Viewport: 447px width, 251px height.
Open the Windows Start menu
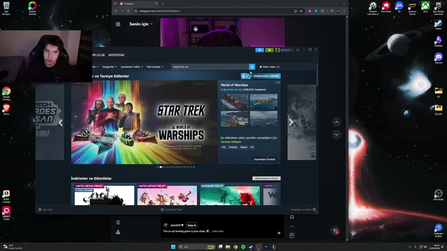click(x=173, y=247)
